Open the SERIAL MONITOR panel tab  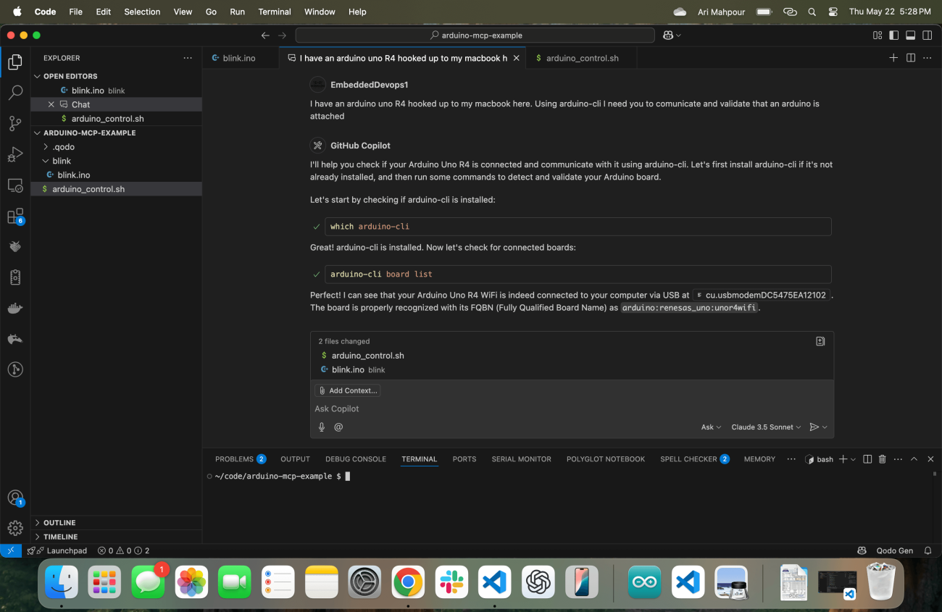(521, 459)
